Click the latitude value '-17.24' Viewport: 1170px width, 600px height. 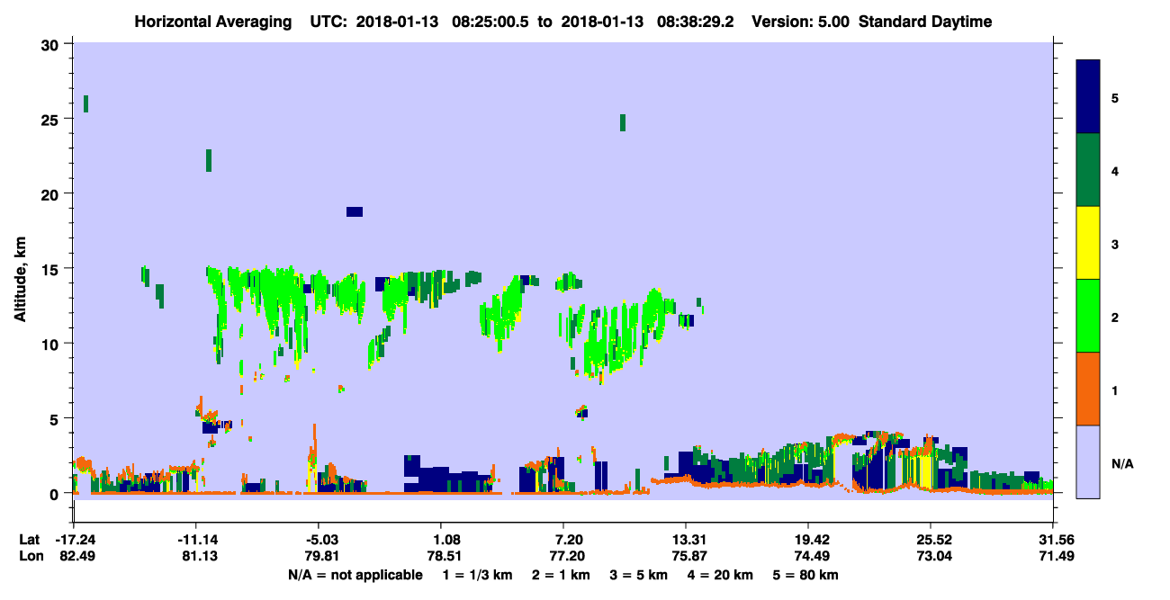click(74, 540)
